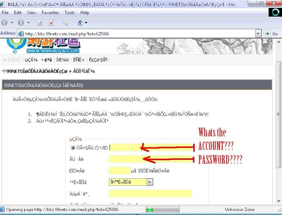The width and height of the screenshot is (282, 215).
Task: Select the UID radio button
Action: coord(97,148)
